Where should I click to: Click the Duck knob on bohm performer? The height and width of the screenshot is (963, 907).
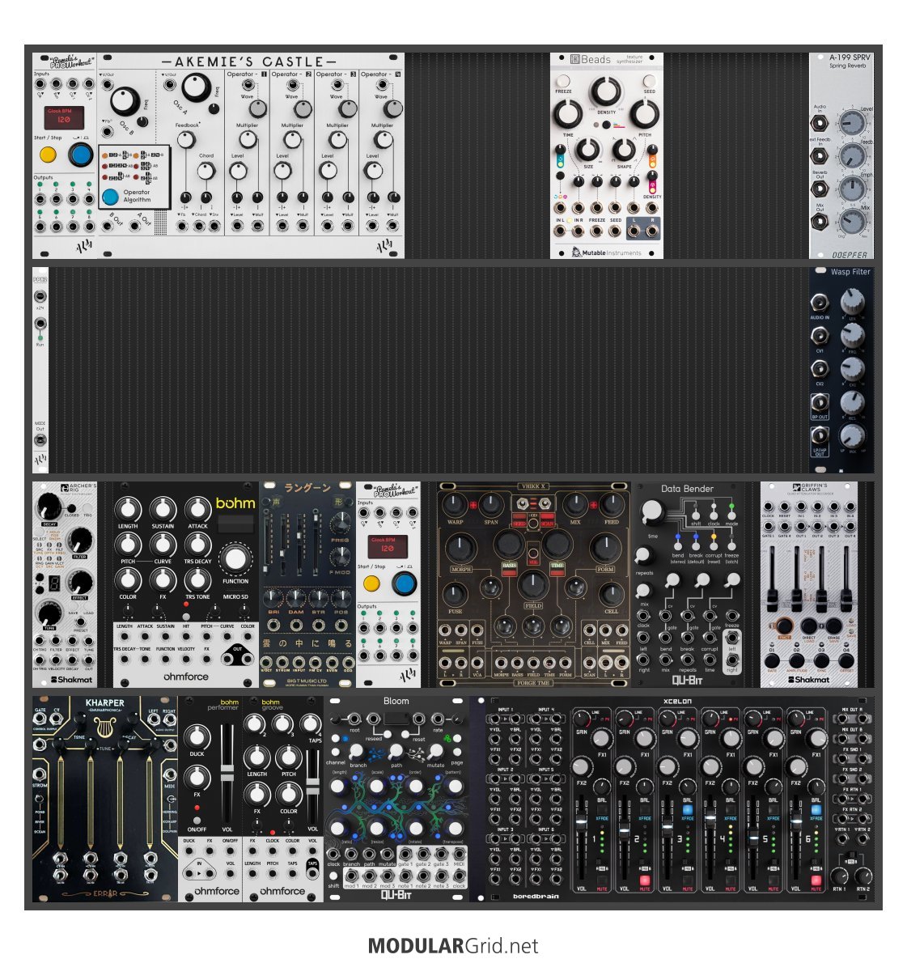tap(197, 737)
